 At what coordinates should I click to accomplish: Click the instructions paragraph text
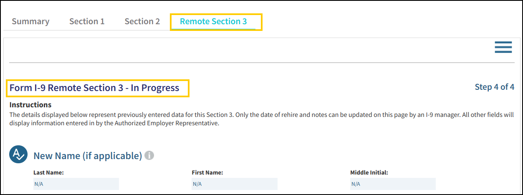(x=262, y=119)
